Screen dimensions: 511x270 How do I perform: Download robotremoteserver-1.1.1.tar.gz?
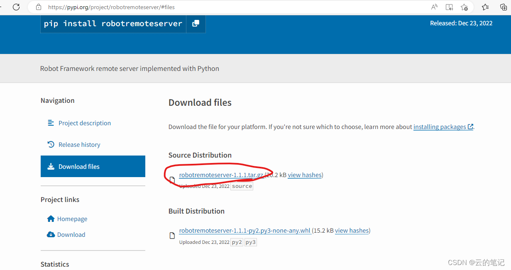click(221, 175)
